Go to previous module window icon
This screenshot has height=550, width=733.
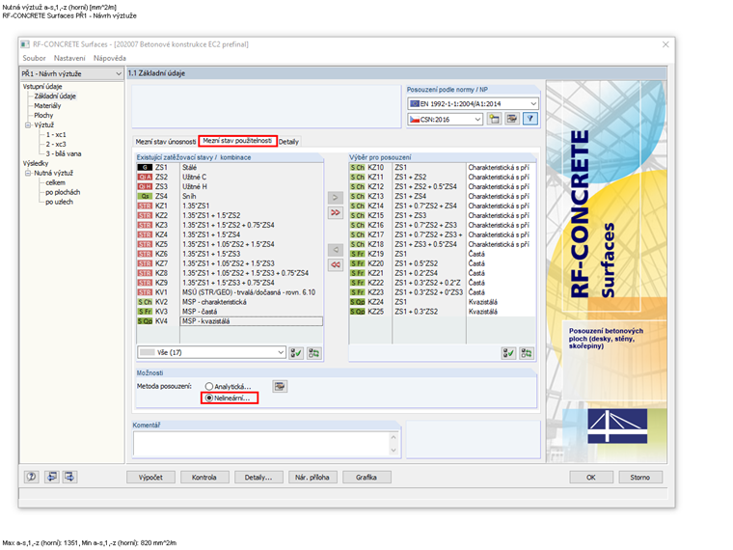pyautogui.click(x=51, y=477)
